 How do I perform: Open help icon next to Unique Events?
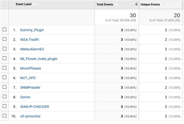coord(163,4)
